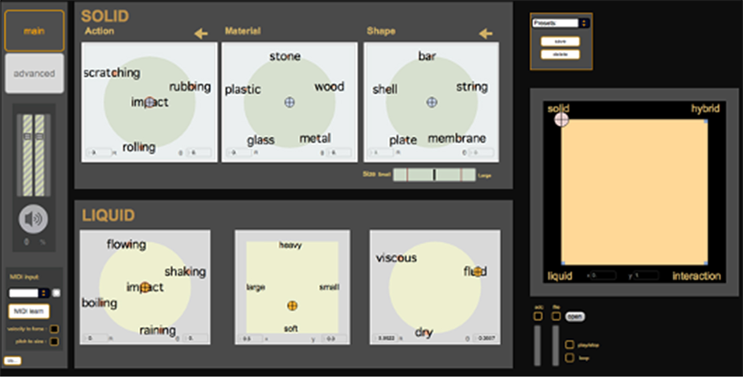Image resolution: width=743 pixels, height=378 pixels.
Task: Click the crosshair in the heavy/soft pad
Action: pyautogui.click(x=292, y=306)
